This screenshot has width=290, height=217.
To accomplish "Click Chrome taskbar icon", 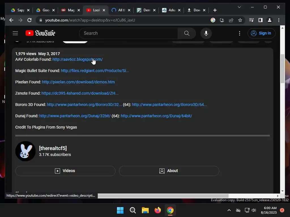I will point(170,210).
